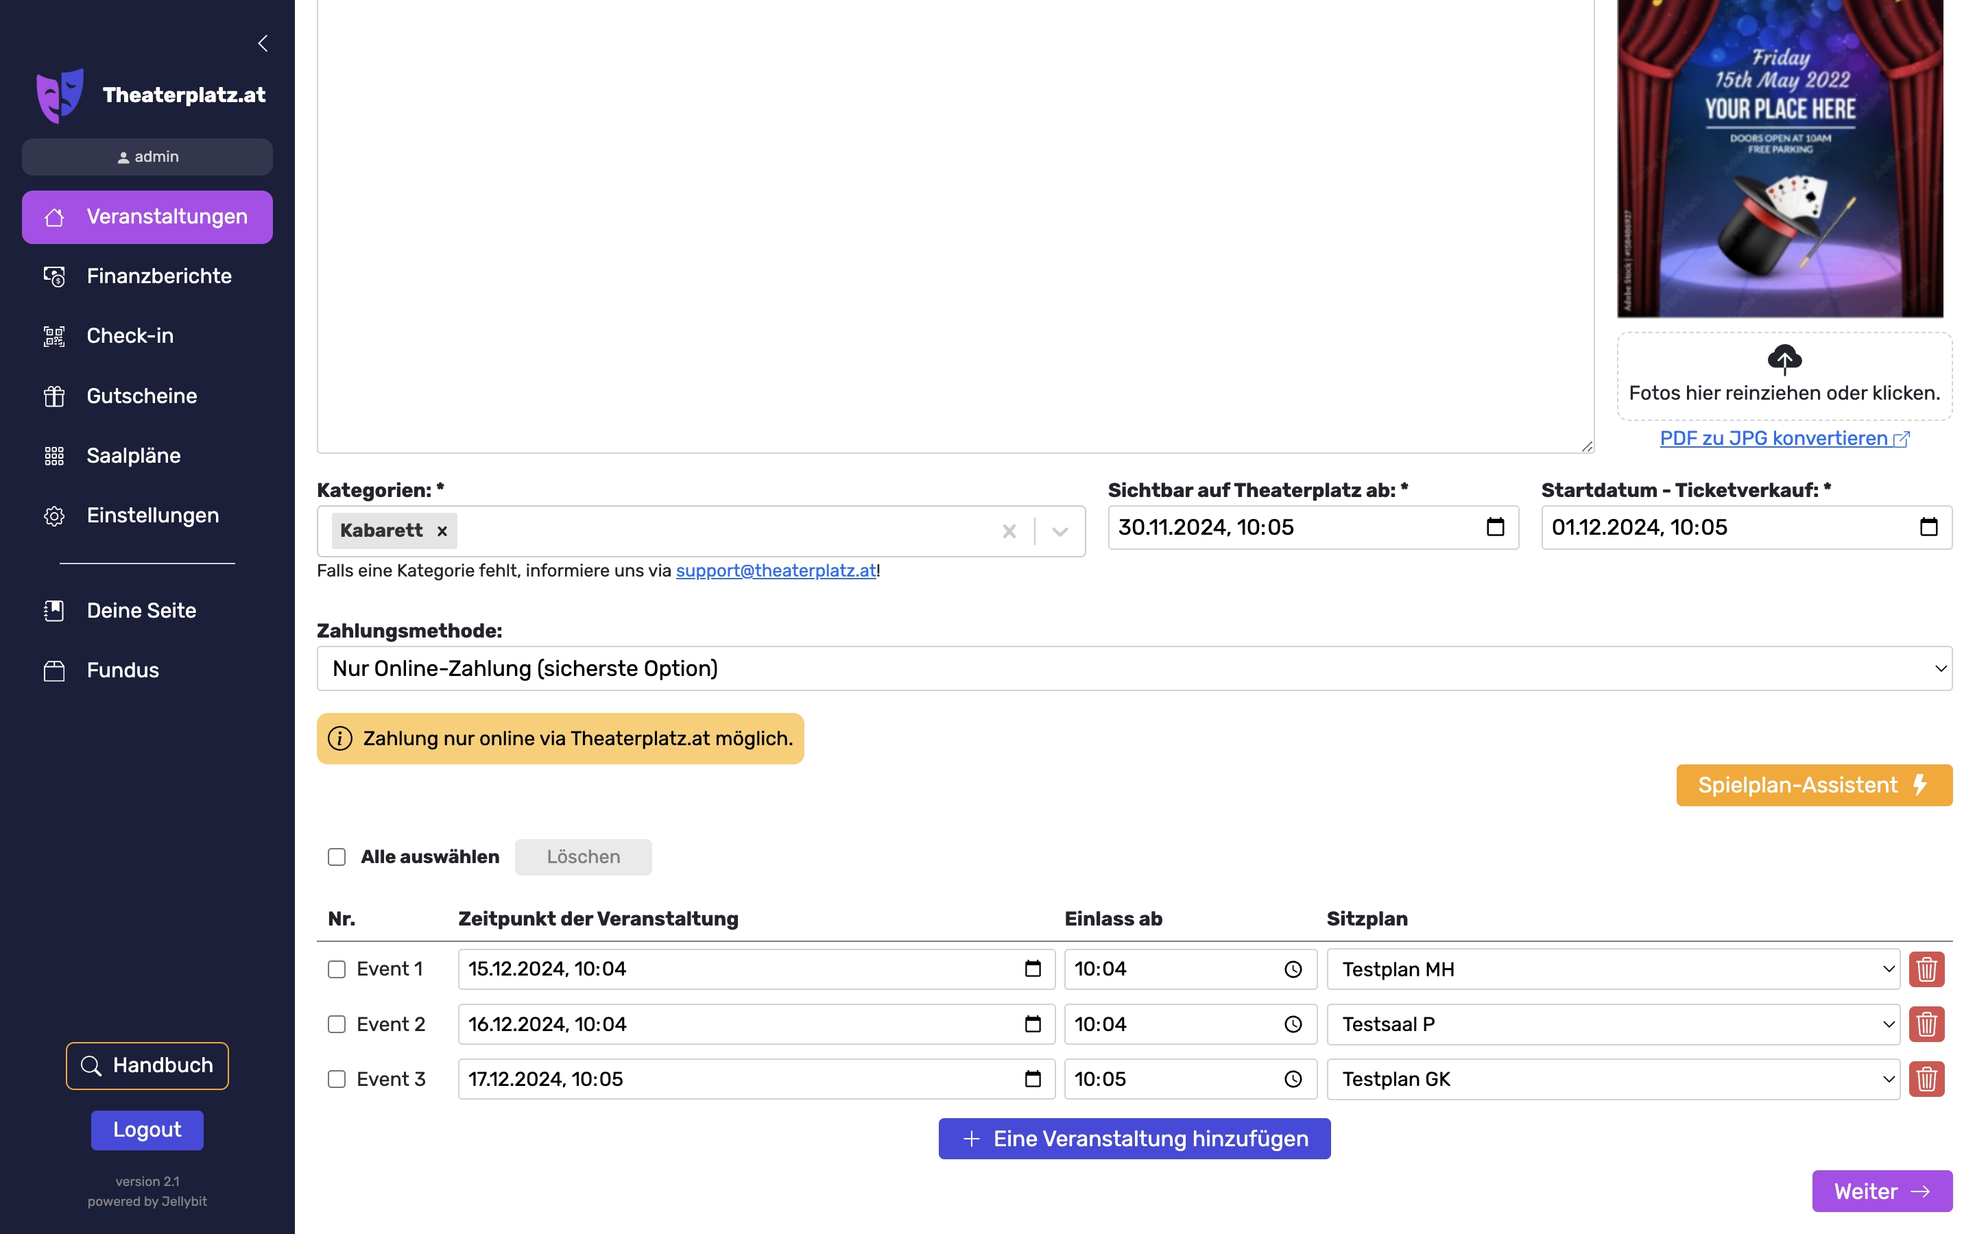1975x1234 pixels.
Task: Go to Finanzberichte in the sidebar
Action: coord(158,276)
